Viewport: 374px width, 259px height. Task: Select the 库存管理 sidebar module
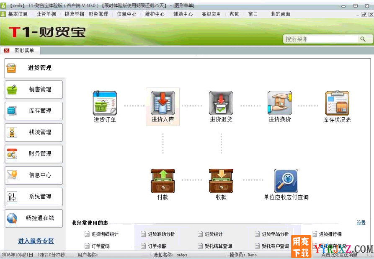coord(33,111)
